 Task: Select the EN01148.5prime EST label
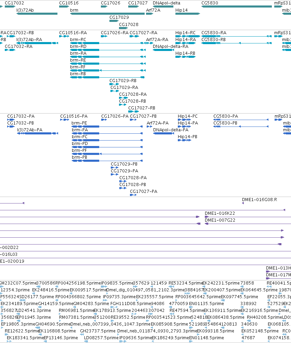point(206,338)
